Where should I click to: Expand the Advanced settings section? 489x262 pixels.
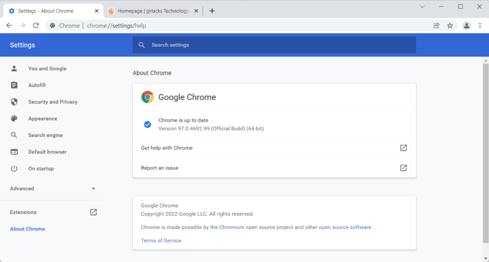(x=53, y=189)
